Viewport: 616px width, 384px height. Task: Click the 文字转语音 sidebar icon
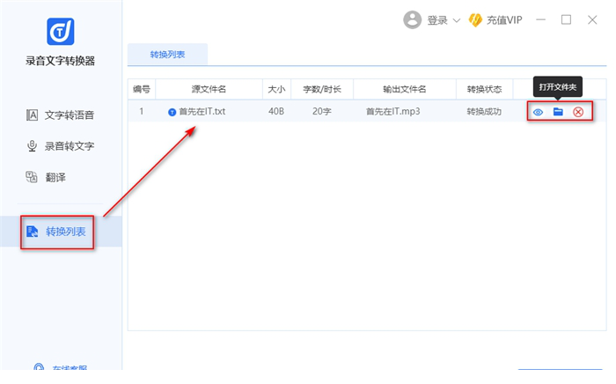pos(32,115)
